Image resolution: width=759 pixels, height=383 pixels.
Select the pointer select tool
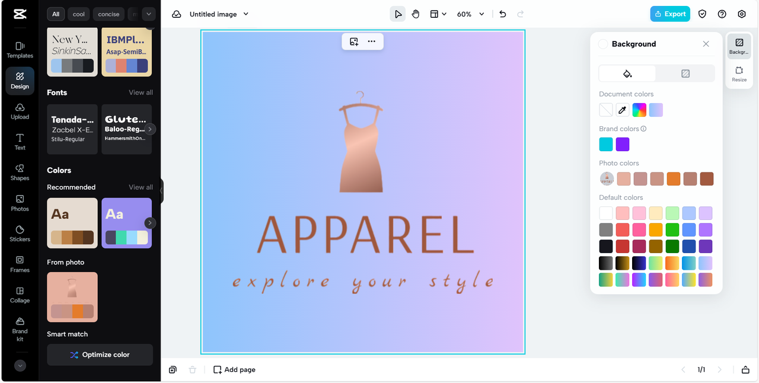(398, 14)
